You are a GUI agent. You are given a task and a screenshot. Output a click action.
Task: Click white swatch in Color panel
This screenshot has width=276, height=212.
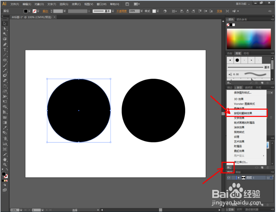tap(233, 25)
